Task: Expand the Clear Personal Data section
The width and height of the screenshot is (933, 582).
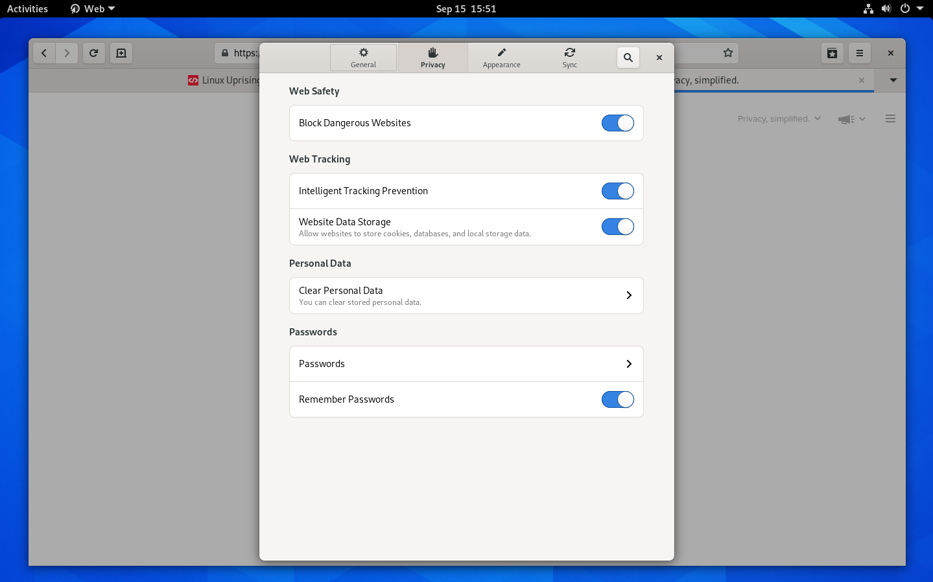Action: coord(628,295)
